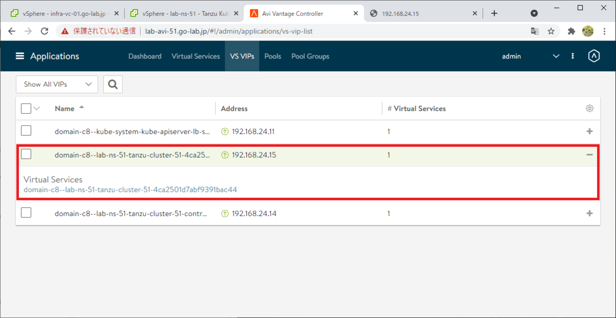Image resolution: width=616 pixels, height=318 pixels.
Task: Open the Pools tab
Action: 273,56
